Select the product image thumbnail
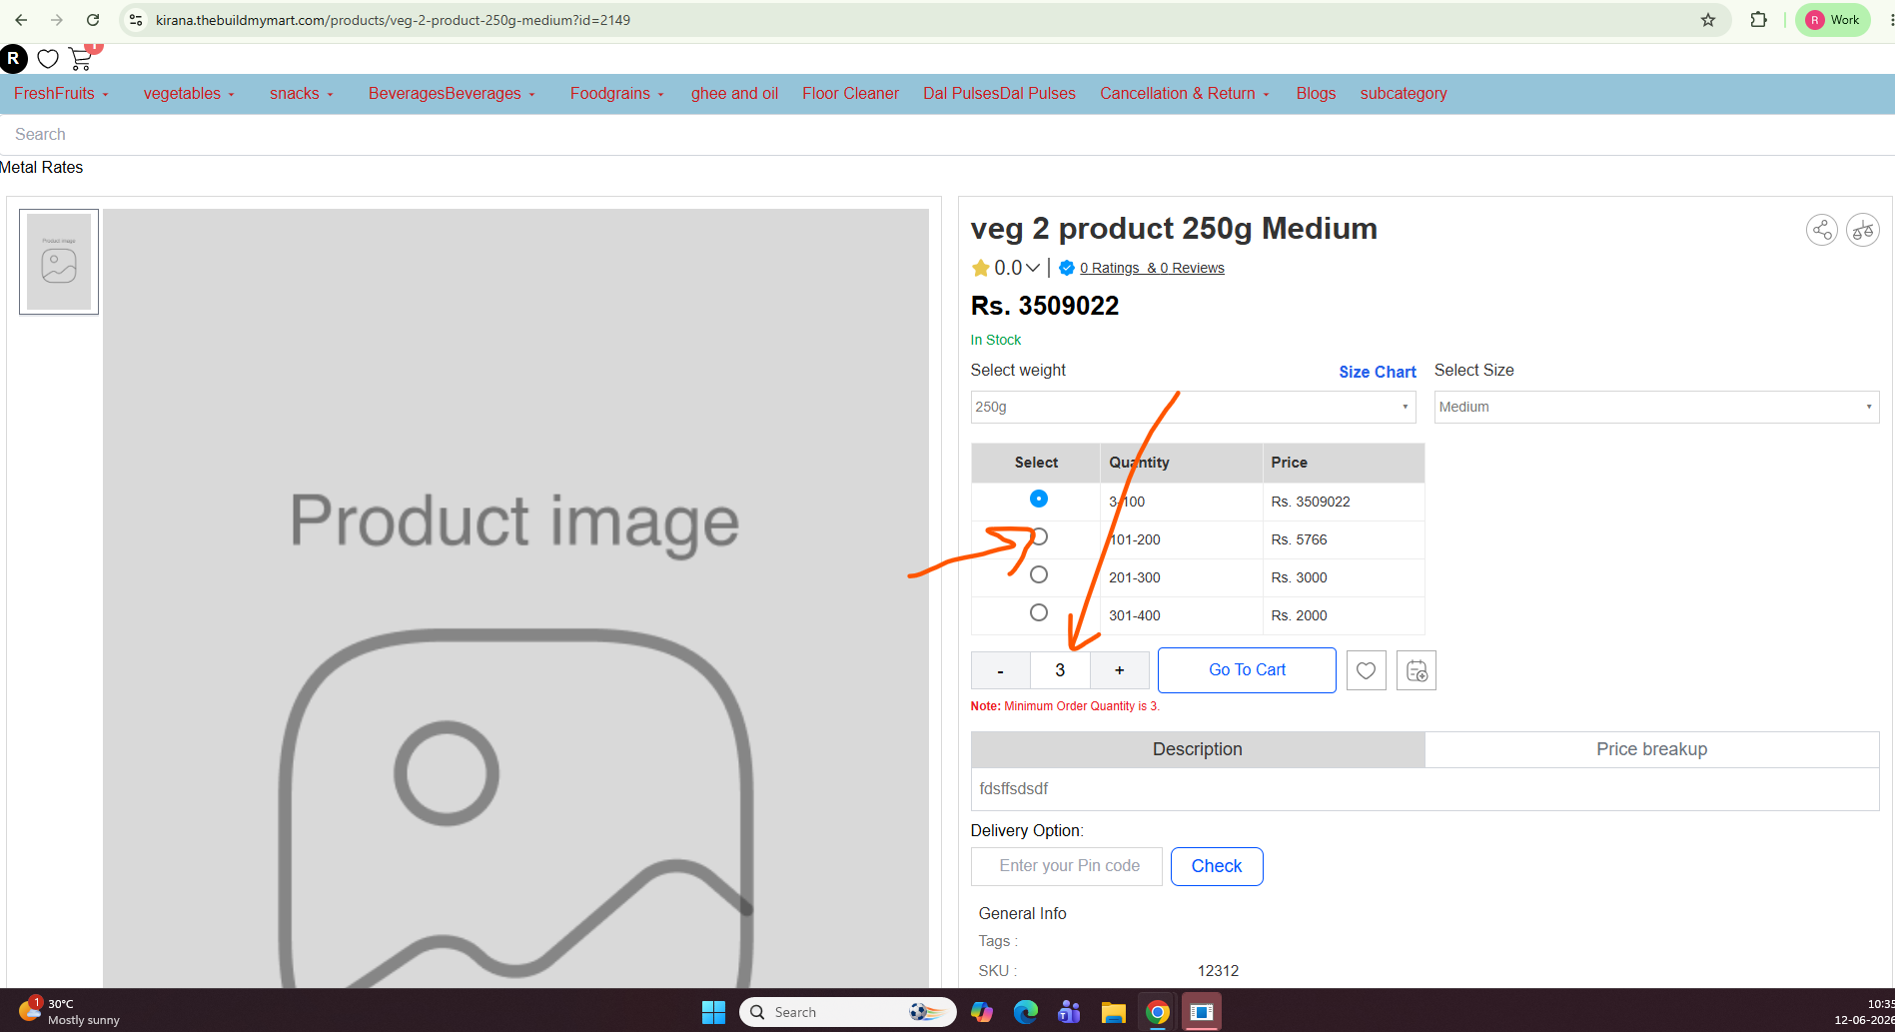The image size is (1895, 1032). pos(59,262)
